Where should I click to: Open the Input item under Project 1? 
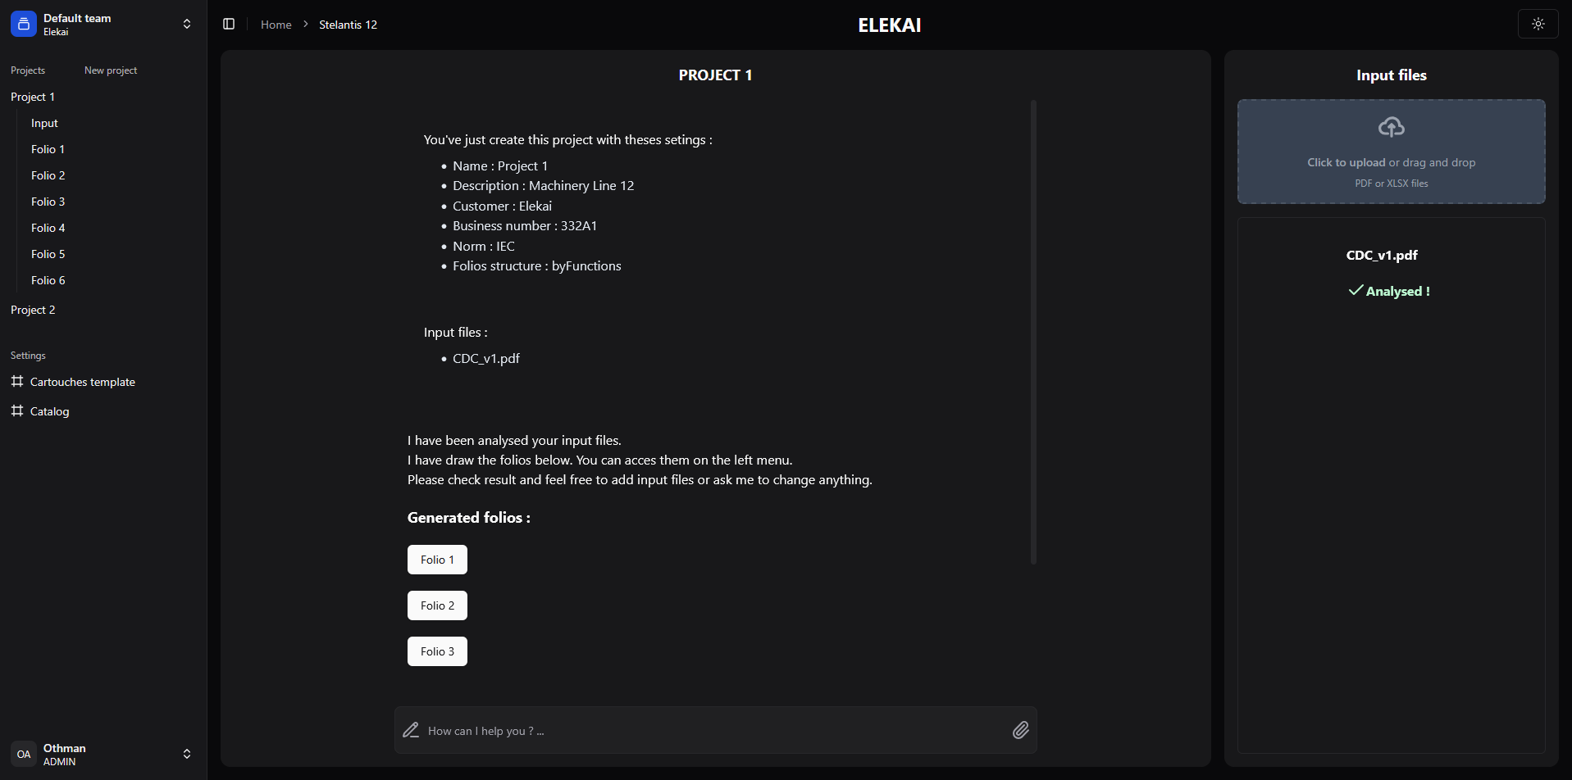click(x=44, y=123)
